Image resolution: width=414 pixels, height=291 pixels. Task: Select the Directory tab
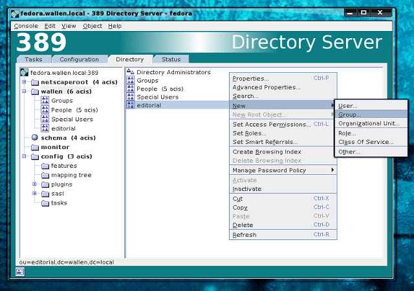coord(130,59)
